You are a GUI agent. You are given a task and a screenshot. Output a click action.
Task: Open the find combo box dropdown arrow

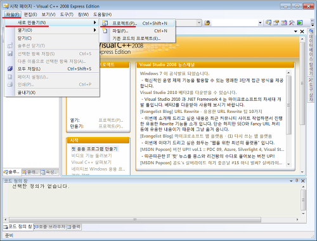pos(260,23)
